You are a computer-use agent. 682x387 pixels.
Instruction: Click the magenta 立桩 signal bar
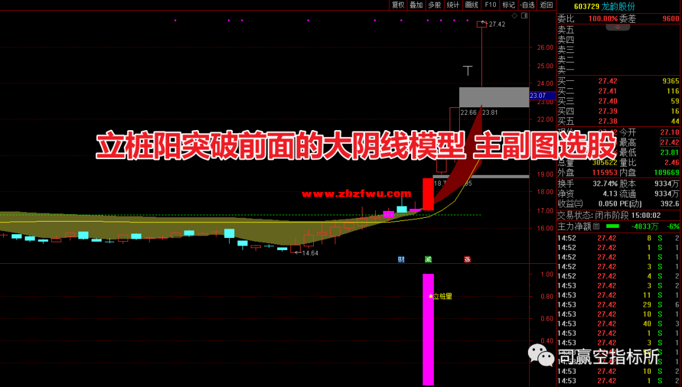428,329
